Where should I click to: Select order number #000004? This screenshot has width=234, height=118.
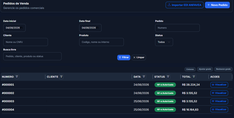(x=8, y=110)
